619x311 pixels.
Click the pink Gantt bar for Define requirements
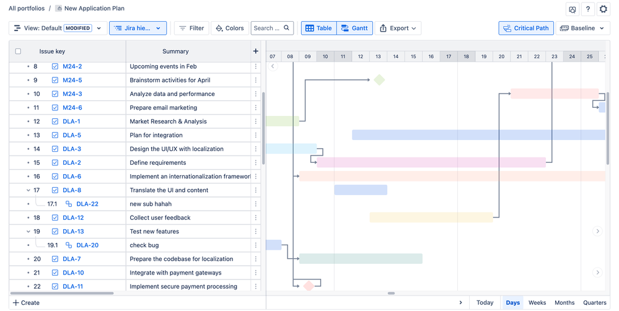(431, 162)
